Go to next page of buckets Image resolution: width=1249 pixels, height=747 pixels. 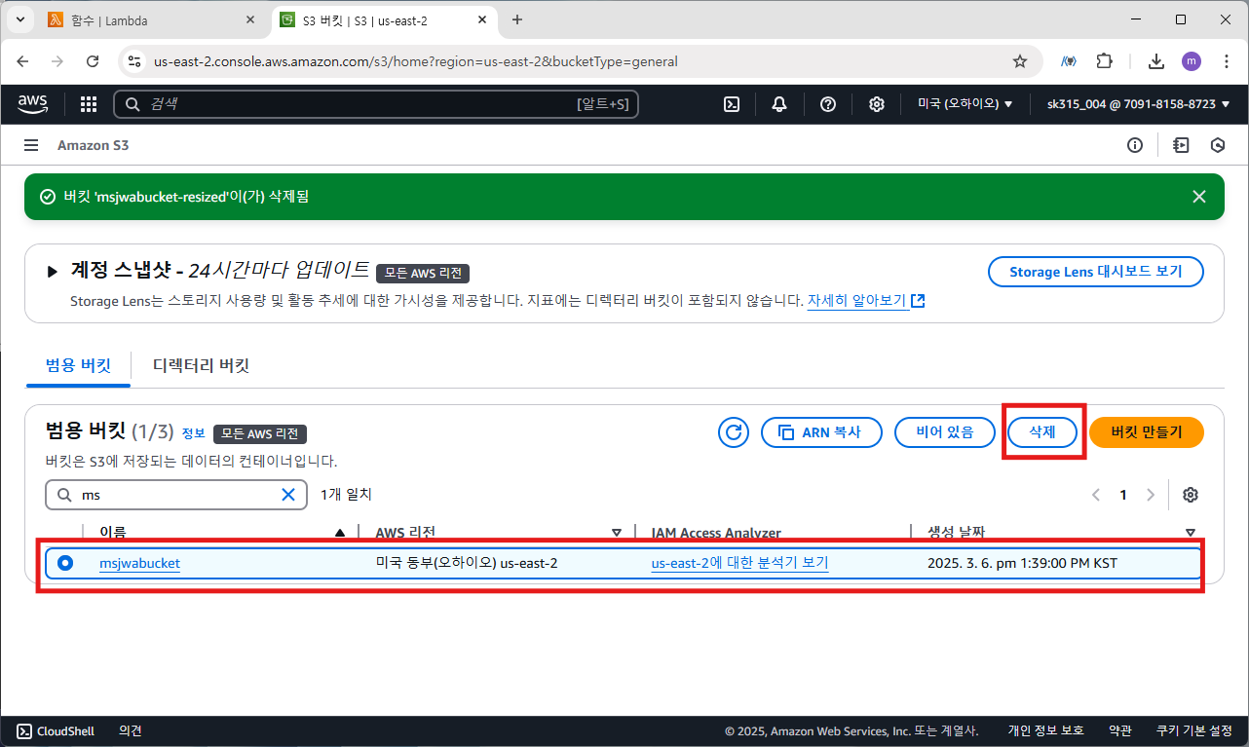(x=1151, y=495)
